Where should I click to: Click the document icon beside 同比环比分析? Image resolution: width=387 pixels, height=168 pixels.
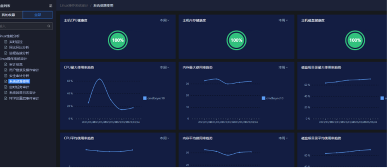click(x=6, y=47)
